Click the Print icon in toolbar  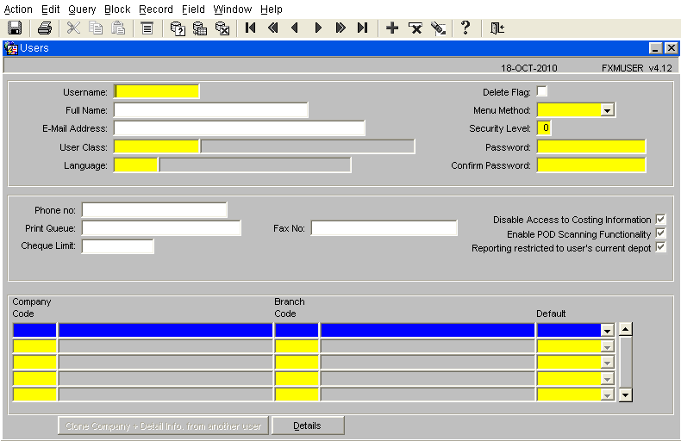[45, 28]
